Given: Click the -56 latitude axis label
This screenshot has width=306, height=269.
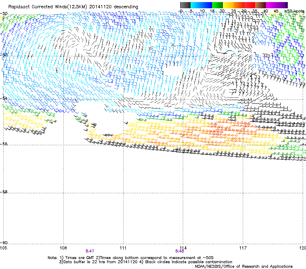Looking at the screenshot, I should click(4, 144).
